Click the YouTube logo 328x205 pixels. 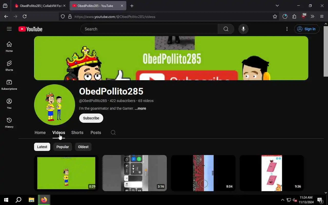pyautogui.click(x=30, y=29)
